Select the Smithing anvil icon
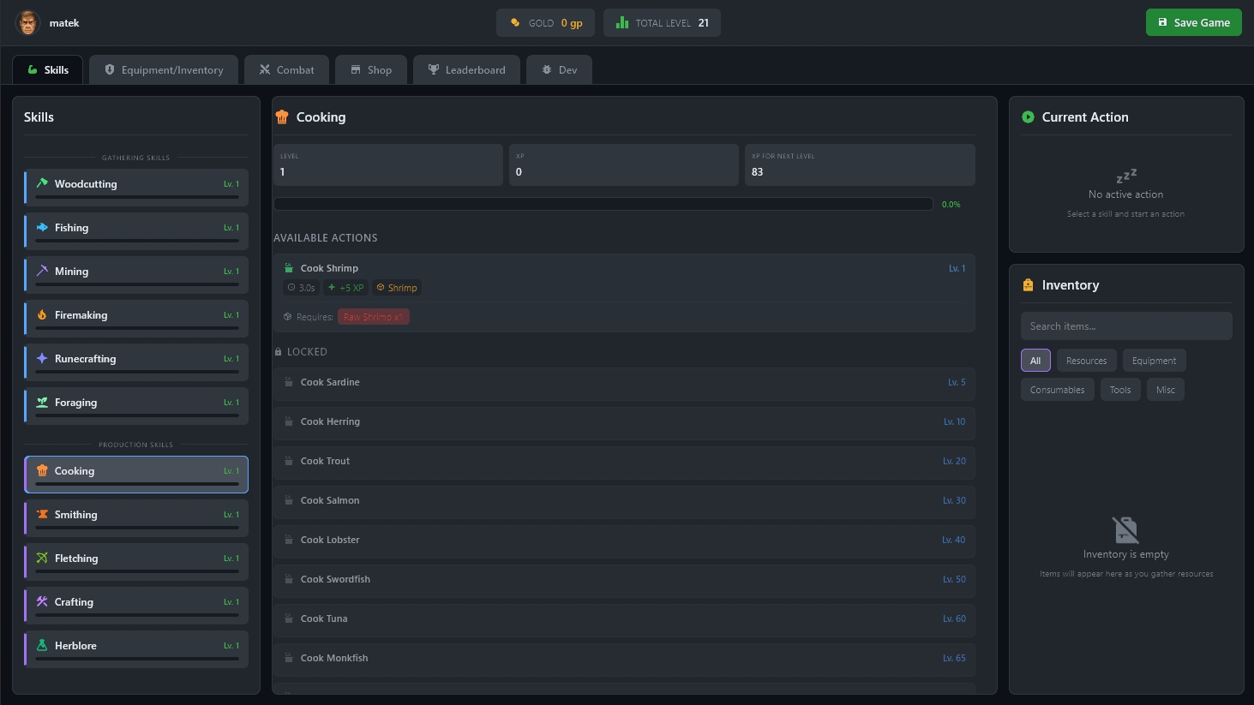This screenshot has width=1254, height=705. click(42, 514)
